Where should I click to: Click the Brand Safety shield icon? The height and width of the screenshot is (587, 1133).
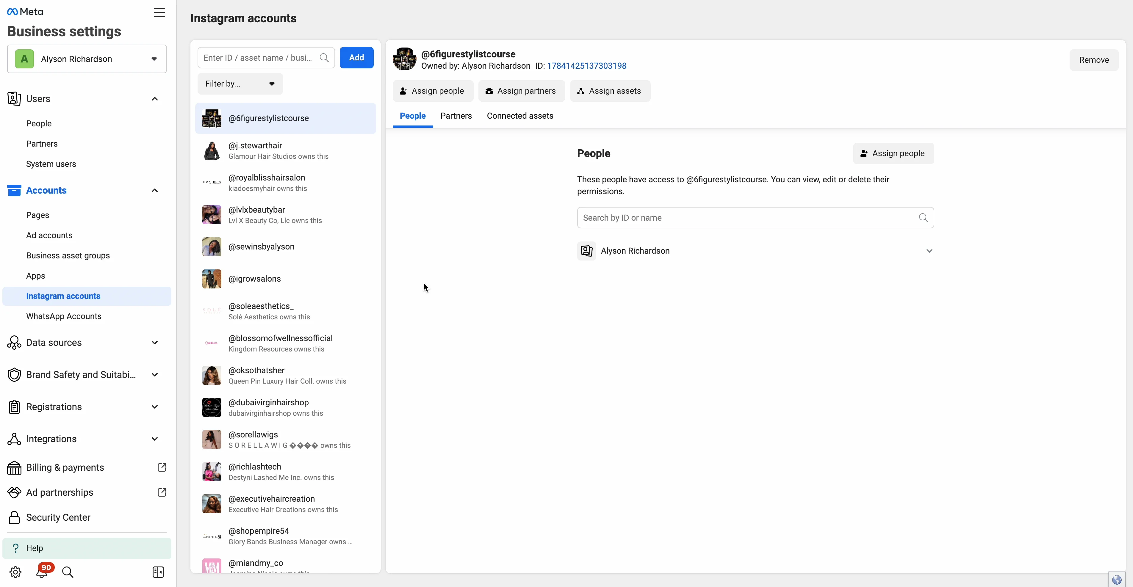point(15,375)
